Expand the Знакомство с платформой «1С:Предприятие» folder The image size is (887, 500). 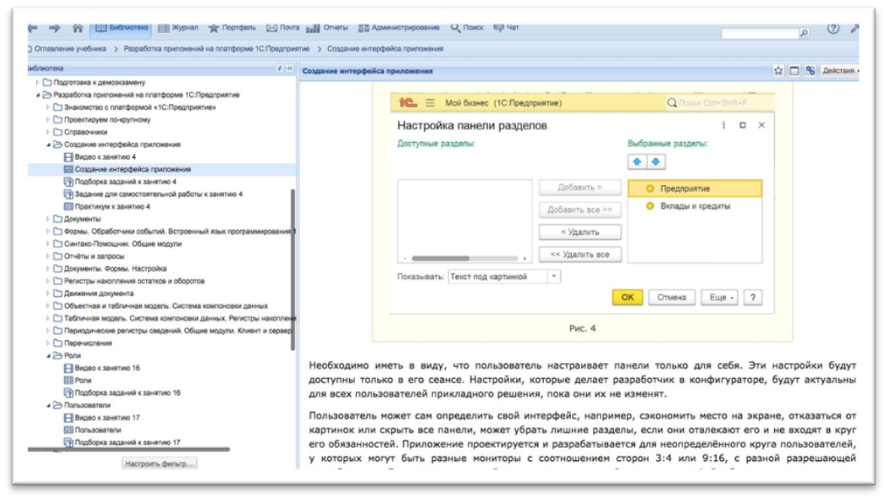tap(48, 107)
